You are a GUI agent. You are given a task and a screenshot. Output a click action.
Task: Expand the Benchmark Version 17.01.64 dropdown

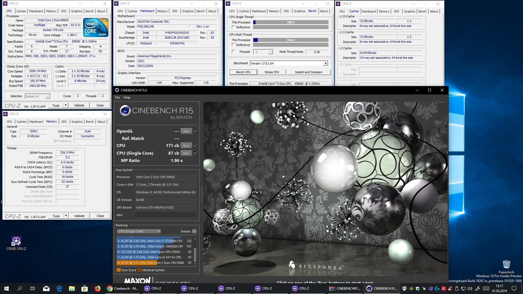coord(325,63)
